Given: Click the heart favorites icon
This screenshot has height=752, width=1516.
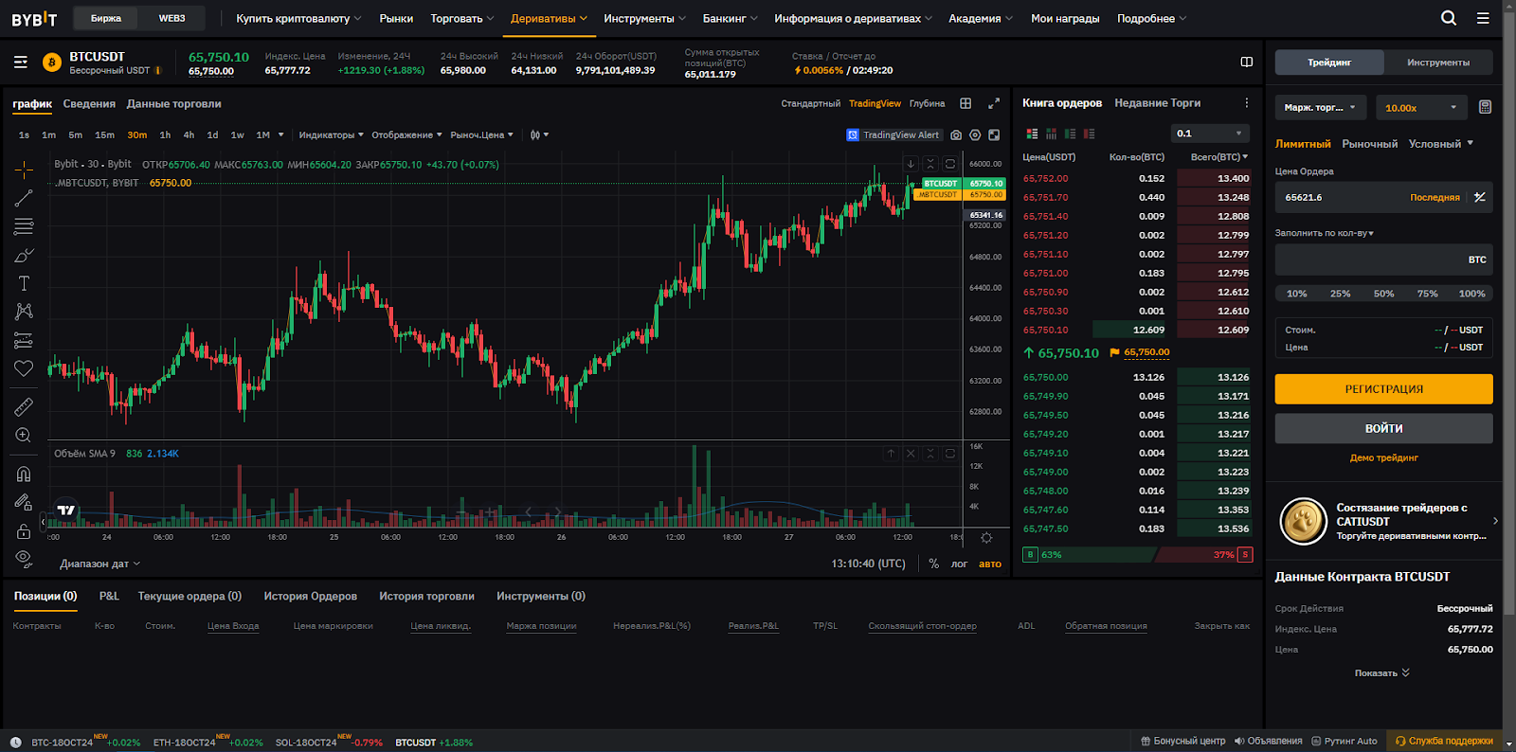Looking at the screenshot, I should coord(24,368).
